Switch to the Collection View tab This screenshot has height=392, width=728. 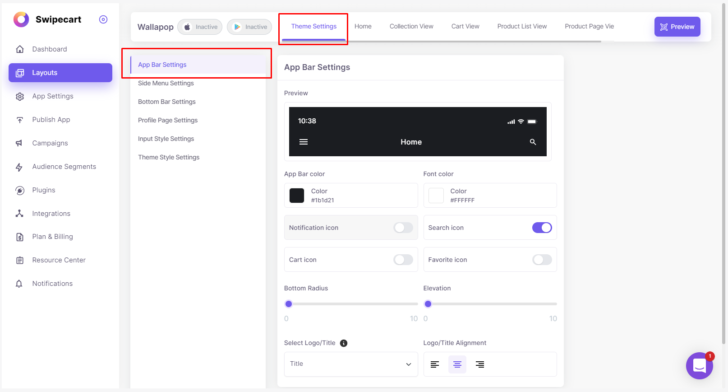click(x=411, y=27)
